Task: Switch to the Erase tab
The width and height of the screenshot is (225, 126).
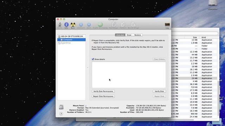Action: point(129,35)
